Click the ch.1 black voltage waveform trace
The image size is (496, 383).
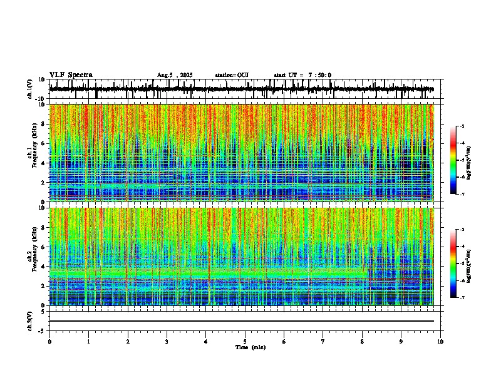241,89
